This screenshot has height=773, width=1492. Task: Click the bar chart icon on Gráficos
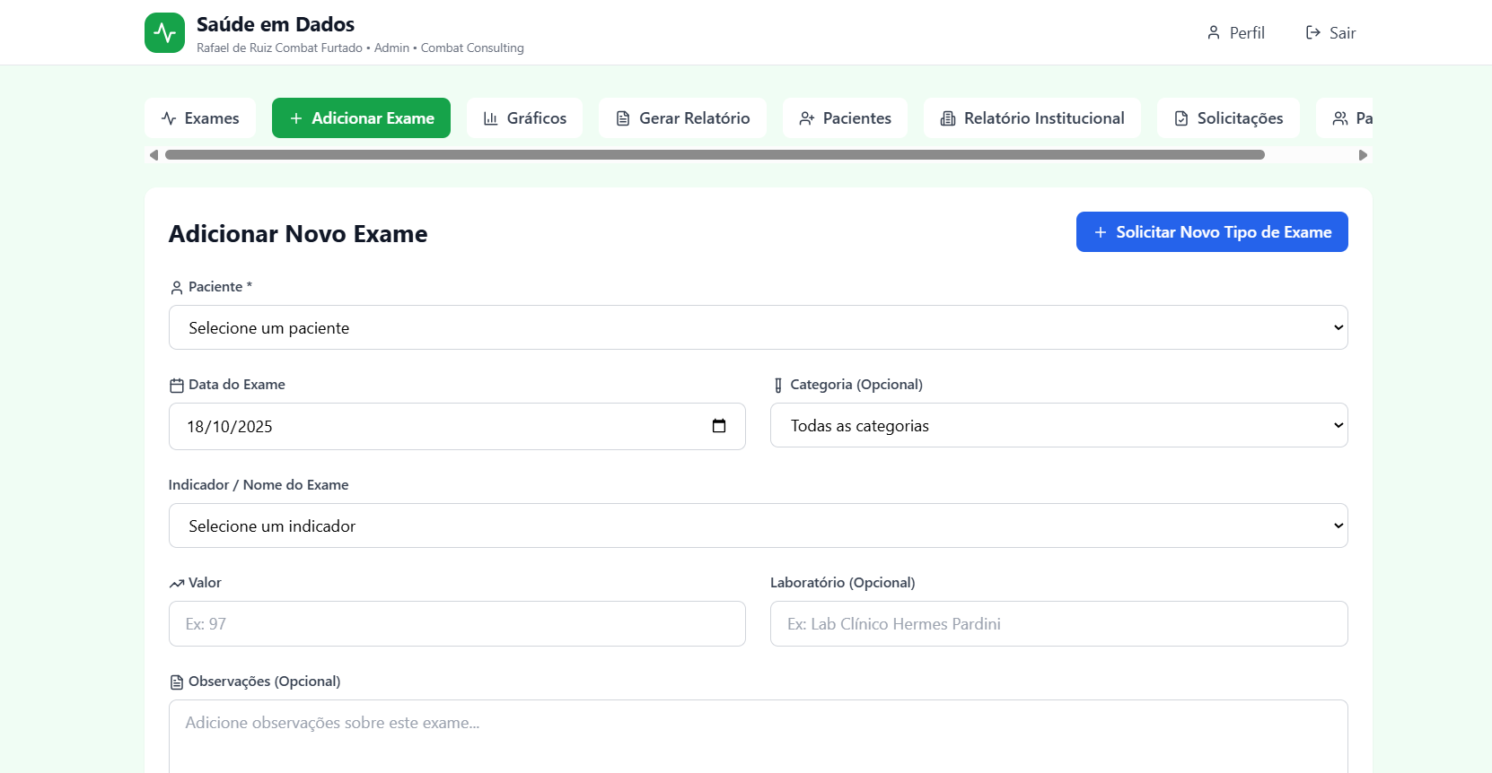(490, 118)
